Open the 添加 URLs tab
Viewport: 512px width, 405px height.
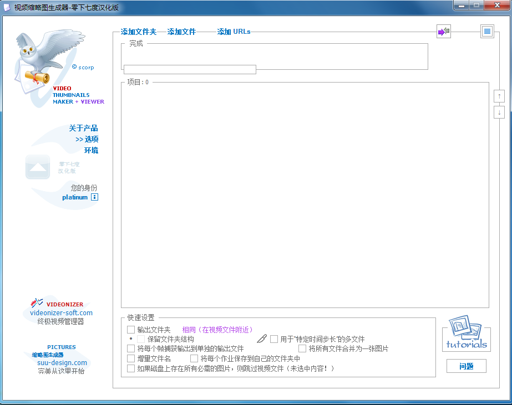coord(234,32)
